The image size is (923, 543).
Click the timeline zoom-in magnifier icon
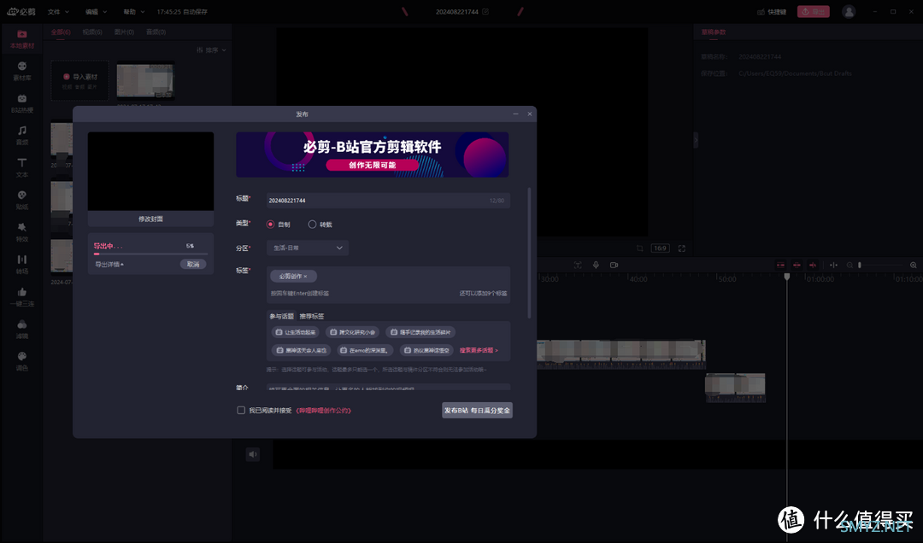coord(913,266)
